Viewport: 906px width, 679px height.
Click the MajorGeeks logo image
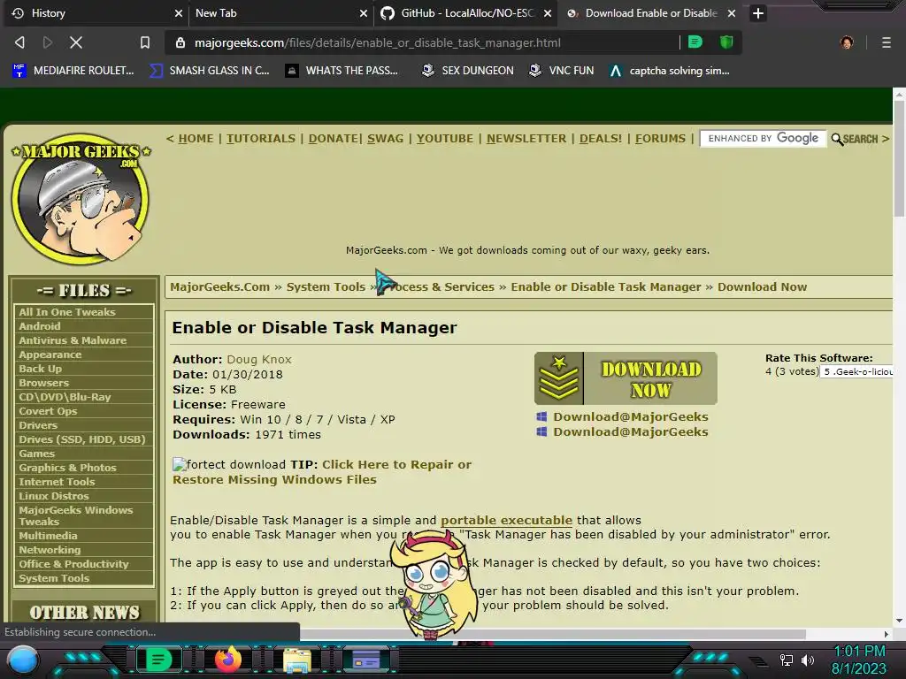(x=81, y=199)
